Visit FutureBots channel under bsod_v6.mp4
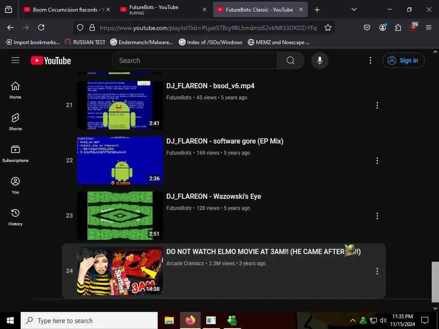 pos(179,98)
